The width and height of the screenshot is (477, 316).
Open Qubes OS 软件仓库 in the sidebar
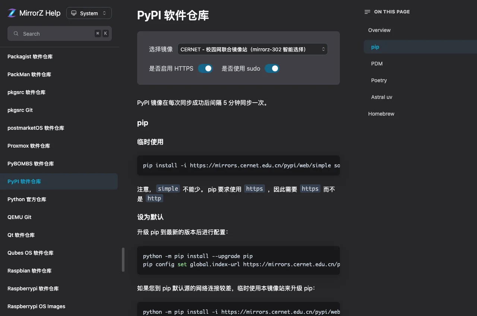[31, 253]
